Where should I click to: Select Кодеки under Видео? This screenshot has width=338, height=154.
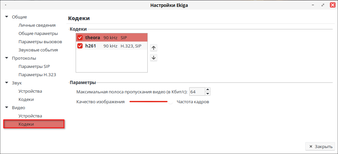click(x=34, y=124)
